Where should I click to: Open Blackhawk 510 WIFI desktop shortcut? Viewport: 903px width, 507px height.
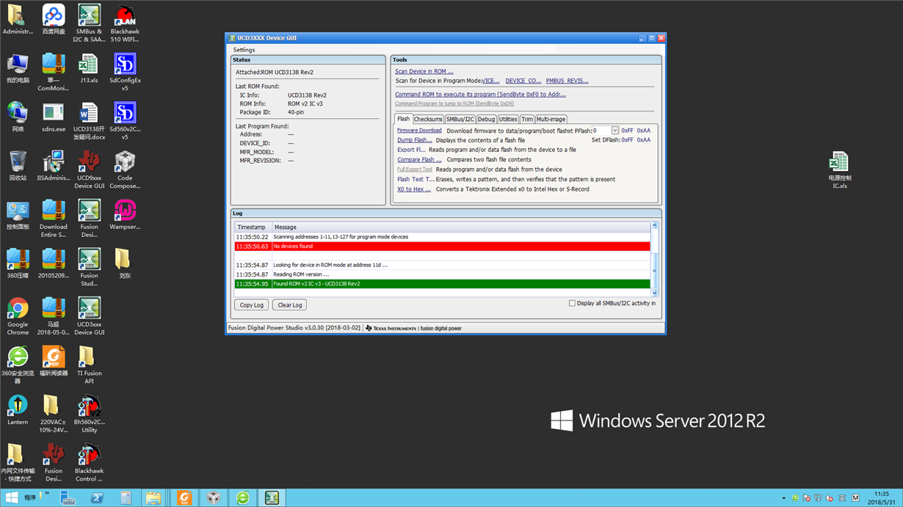tap(125, 23)
